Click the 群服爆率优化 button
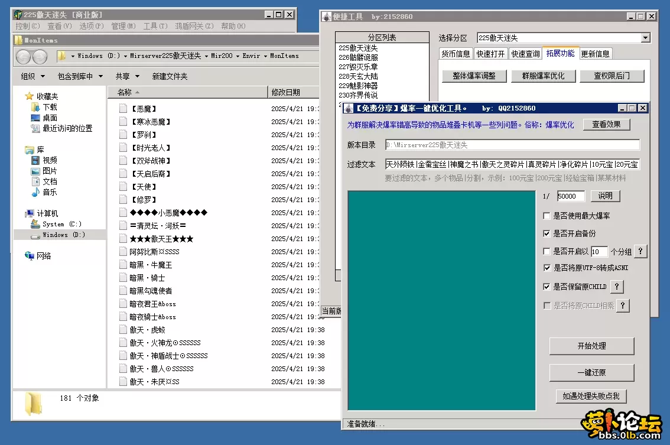Image resolution: width=670 pixels, height=445 pixels. point(543,76)
